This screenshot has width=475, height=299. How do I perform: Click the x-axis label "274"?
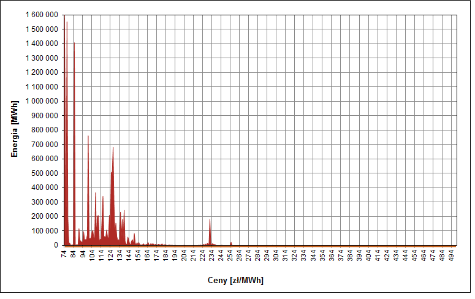248,255
